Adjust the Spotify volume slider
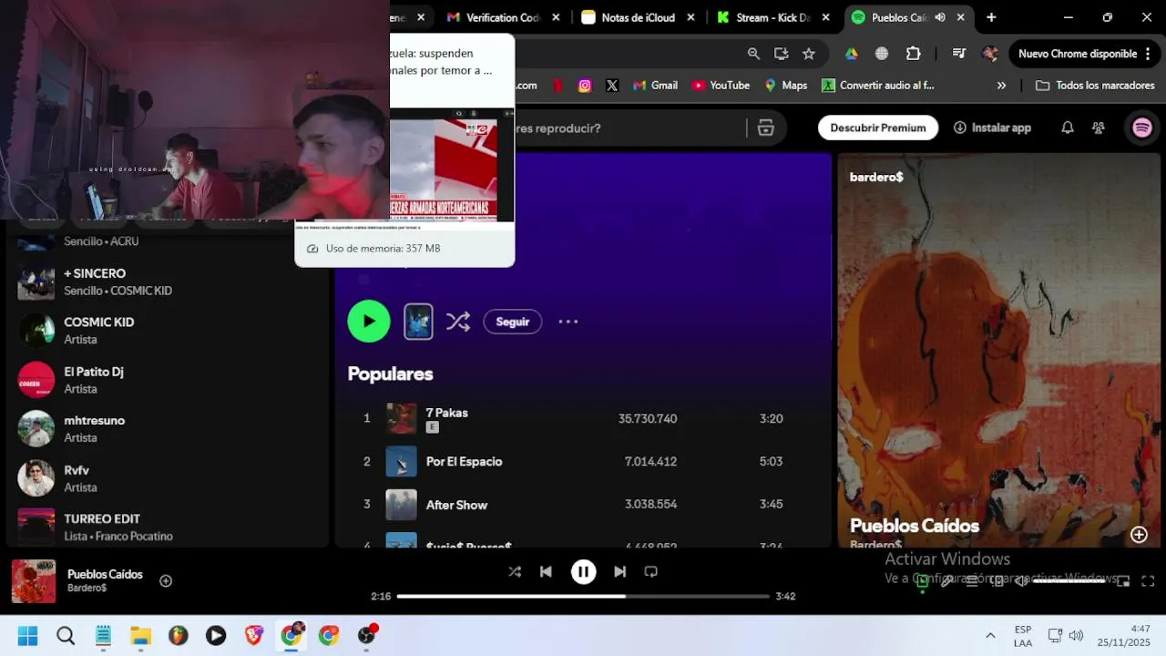This screenshot has width=1166, height=656. point(1069,581)
